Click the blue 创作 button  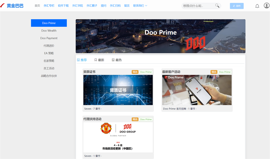click(237, 6)
